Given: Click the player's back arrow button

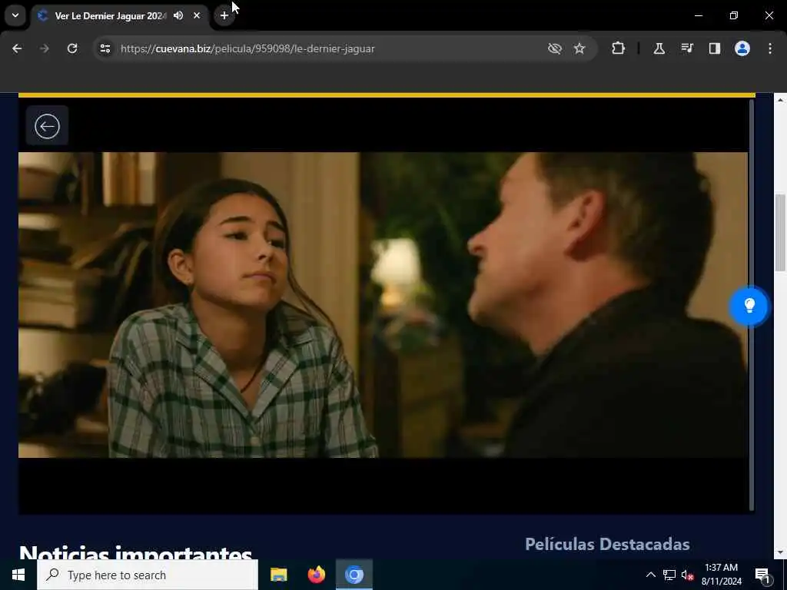Looking at the screenshot, I should 47,126.
